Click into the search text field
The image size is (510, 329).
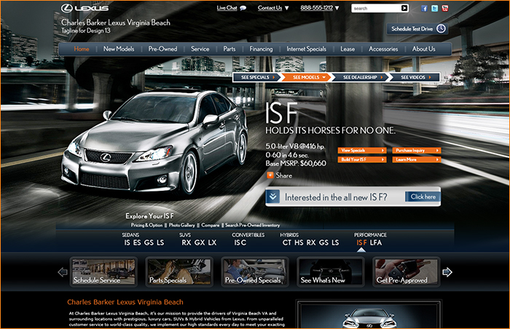374,9
